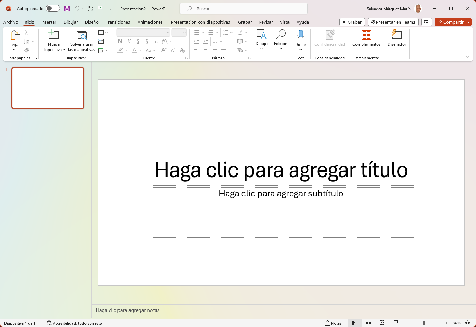
Task: Click the Presentar en Teams button
Action: tap(393, 22)
